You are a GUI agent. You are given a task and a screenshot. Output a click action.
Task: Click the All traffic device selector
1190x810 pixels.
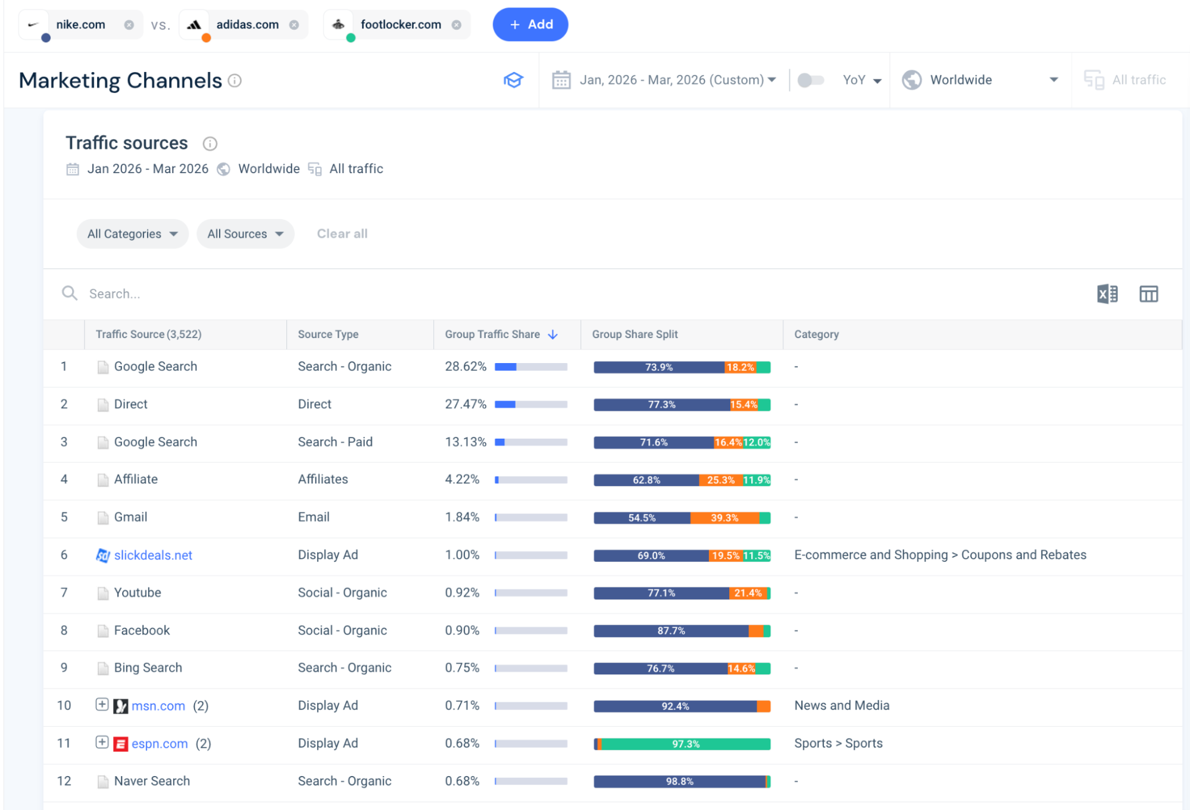point(1125,80)
